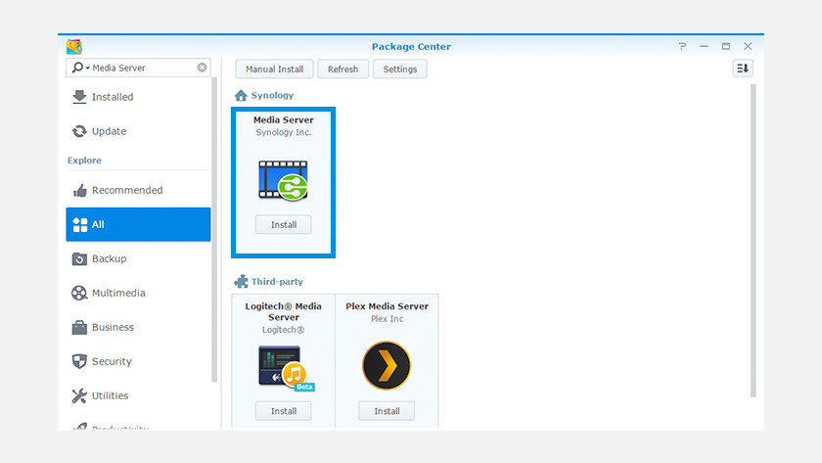Clear the Media Server search text

202,68
